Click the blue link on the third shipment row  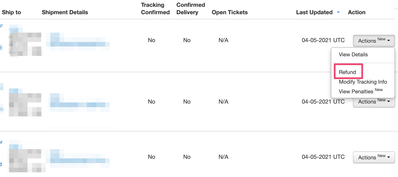[x=1, y=142]
